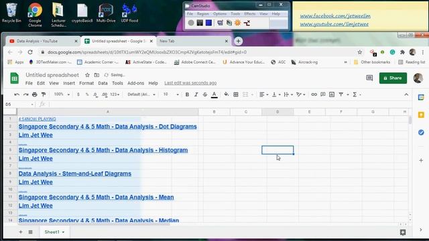Open the Data menu in Sheets
The width and height of the screenshot is (429, 241).
click(x=103, y=83)
